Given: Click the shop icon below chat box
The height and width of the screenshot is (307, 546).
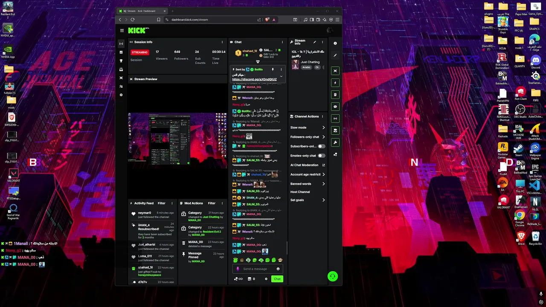Looking at the screenshot, I should pos(250,279).
